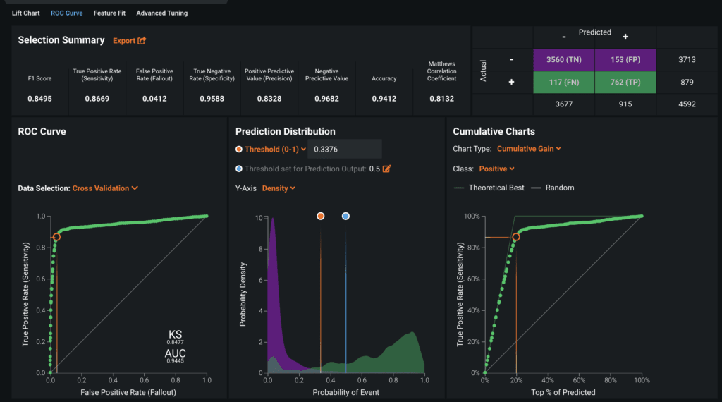Click the F1 Score value 0.8495

pos(39,99)
